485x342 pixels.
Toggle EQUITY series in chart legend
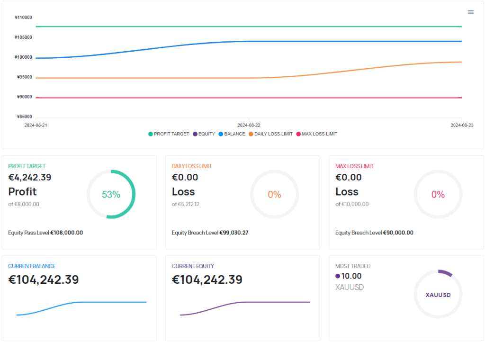click(x=204, y=134)
